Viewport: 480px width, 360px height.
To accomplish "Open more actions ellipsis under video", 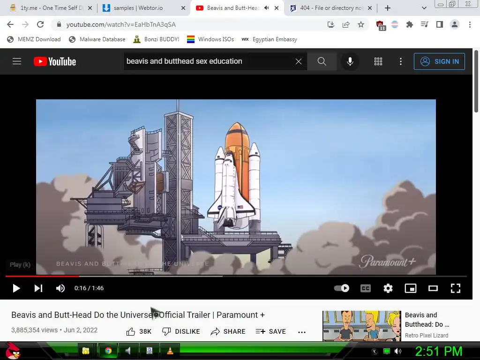I will click(302, 332).
